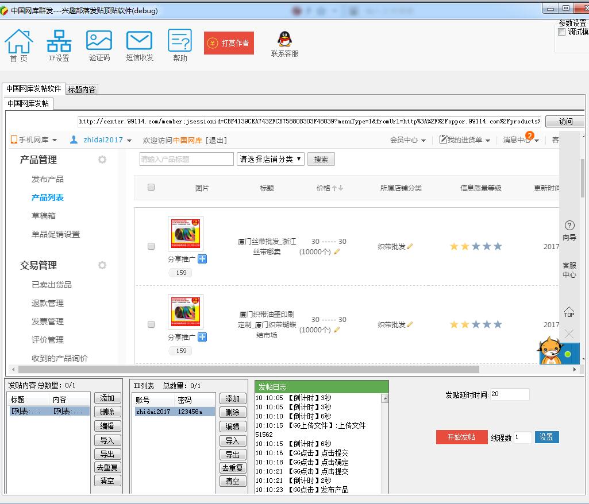The image size is (589, 504).
Task: Open 发布产品 in sidebar menu
Action: point(48,179)
